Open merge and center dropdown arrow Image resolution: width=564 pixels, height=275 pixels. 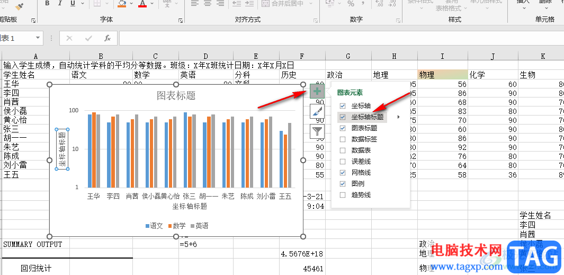[x=311, y=4]
